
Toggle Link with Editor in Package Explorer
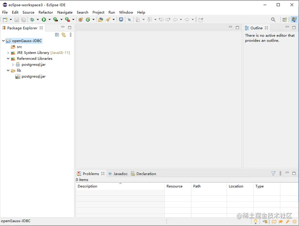tap(63, 35)
